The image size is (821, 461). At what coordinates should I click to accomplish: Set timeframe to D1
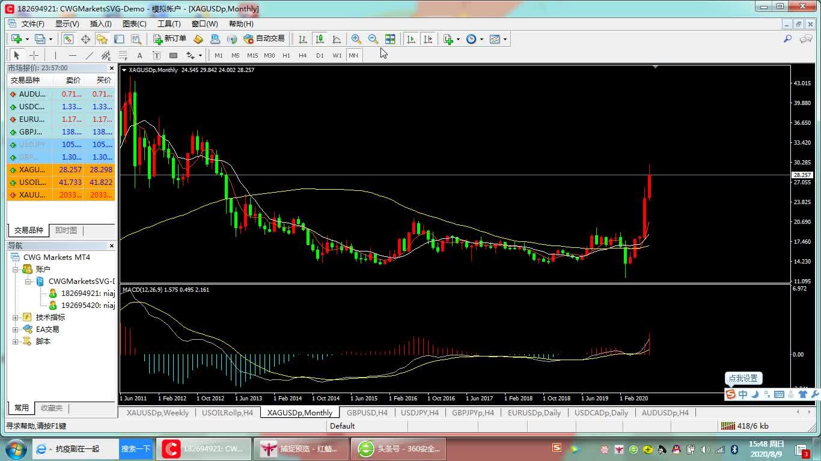point(320,55)
